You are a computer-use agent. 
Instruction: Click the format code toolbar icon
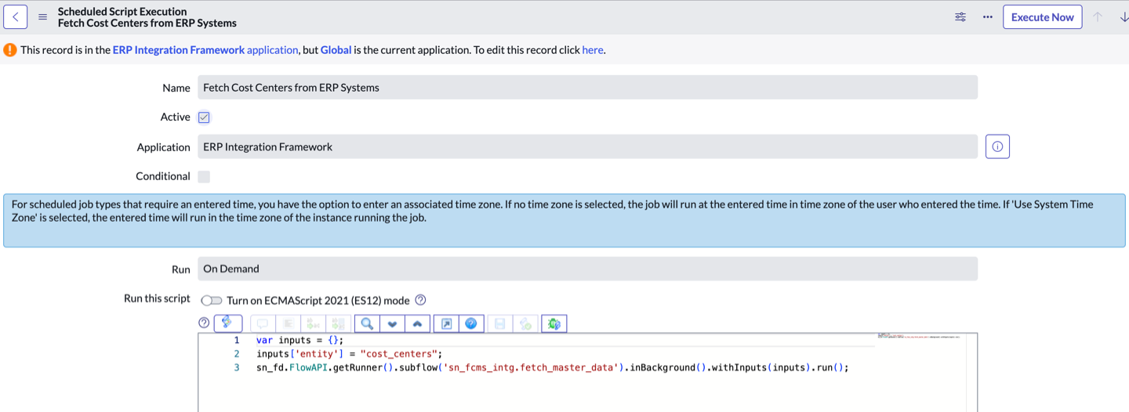tap(288, 323)
